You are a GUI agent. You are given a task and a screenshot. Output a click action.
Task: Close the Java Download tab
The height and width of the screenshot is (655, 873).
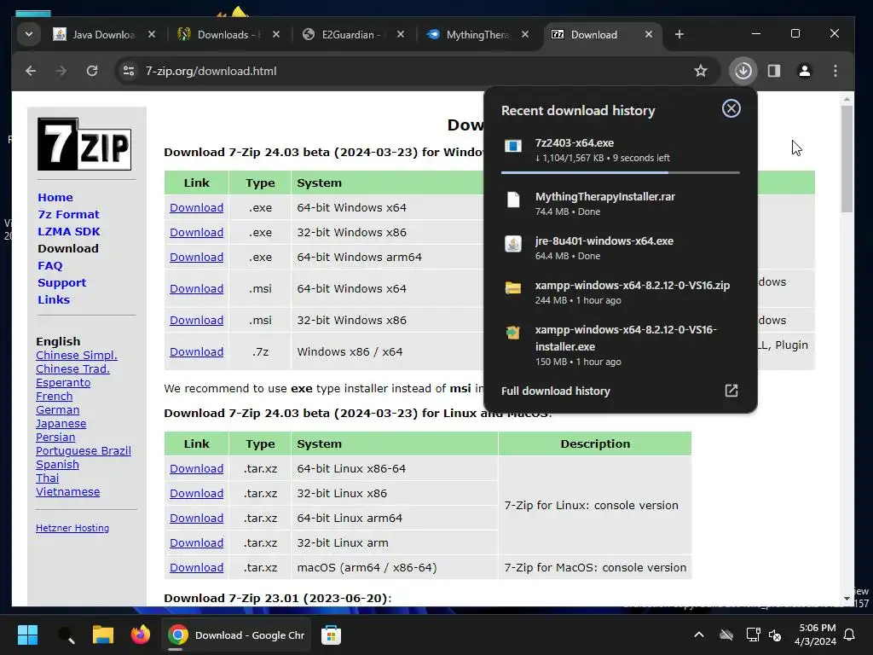(x=152, y=34)
